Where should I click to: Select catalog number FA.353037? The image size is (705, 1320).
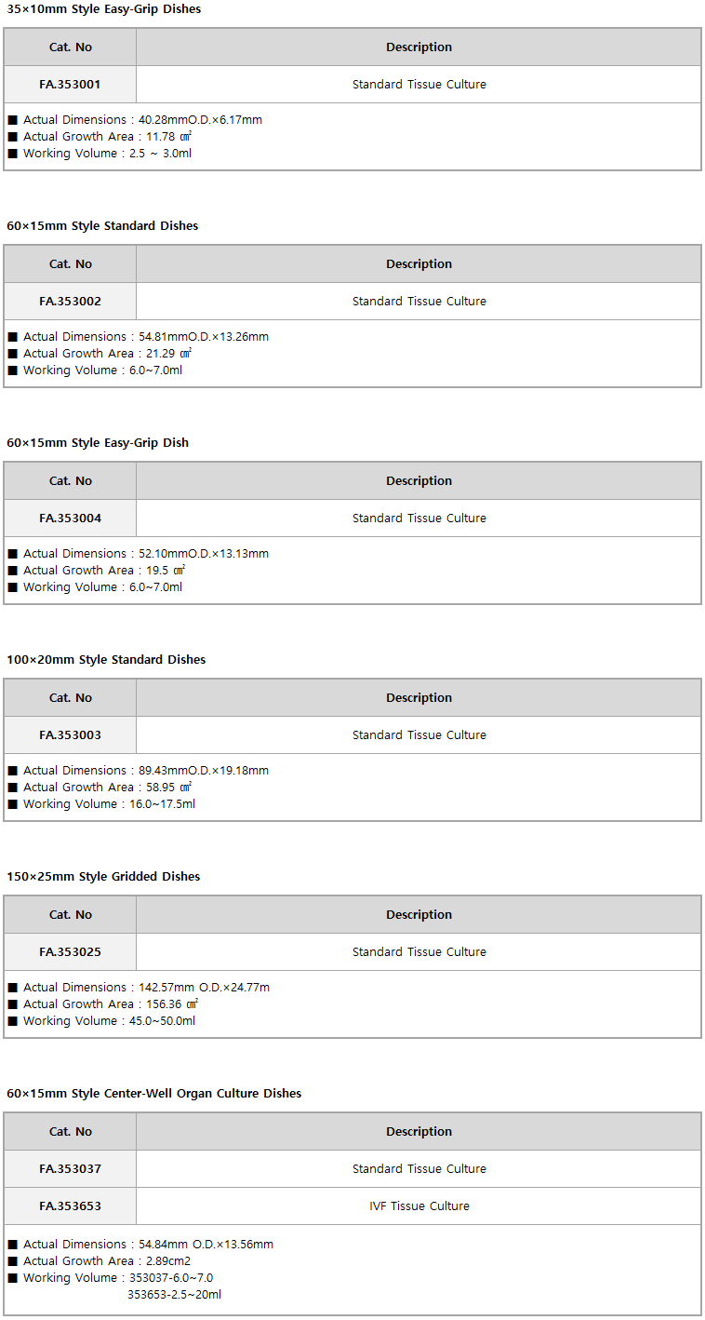point(71,1169)
